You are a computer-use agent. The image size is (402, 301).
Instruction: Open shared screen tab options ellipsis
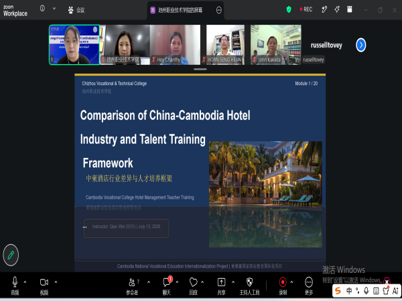point(218,10)
